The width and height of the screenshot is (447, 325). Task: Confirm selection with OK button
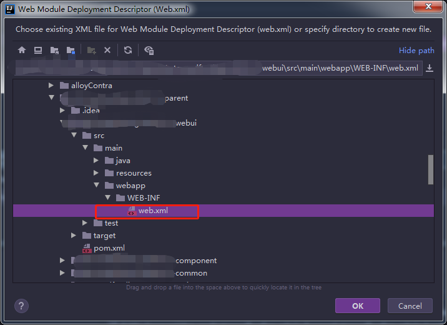tap(358, 306)
